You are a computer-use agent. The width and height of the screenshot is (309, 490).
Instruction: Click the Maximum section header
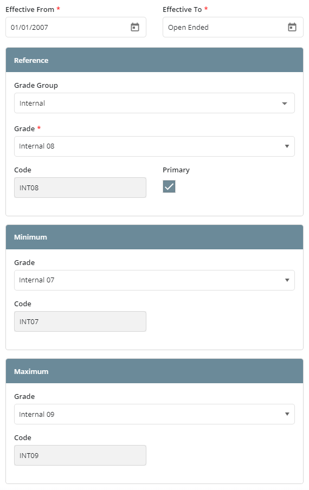pos(154,371)
